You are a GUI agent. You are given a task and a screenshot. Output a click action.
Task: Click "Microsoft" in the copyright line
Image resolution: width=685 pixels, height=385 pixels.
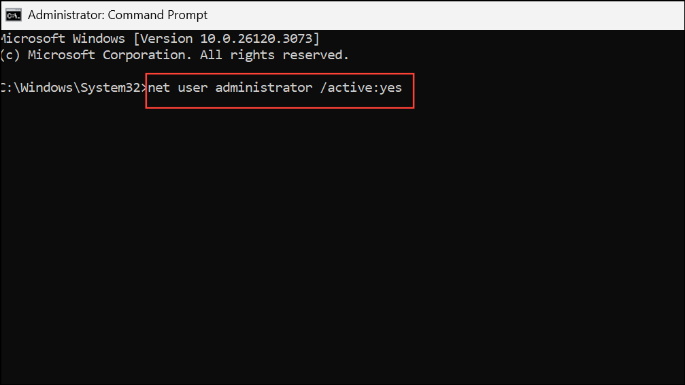[62, 55]
